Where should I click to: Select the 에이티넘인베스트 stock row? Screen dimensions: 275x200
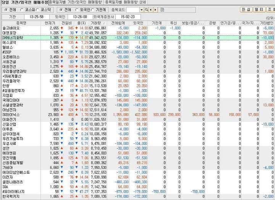click(x=138, y=172)
